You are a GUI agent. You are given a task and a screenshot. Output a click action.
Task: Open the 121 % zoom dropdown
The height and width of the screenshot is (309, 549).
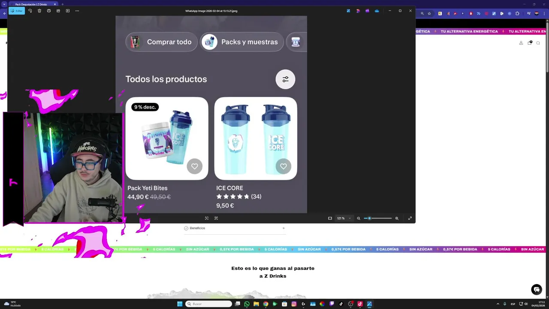click(344, 218)
